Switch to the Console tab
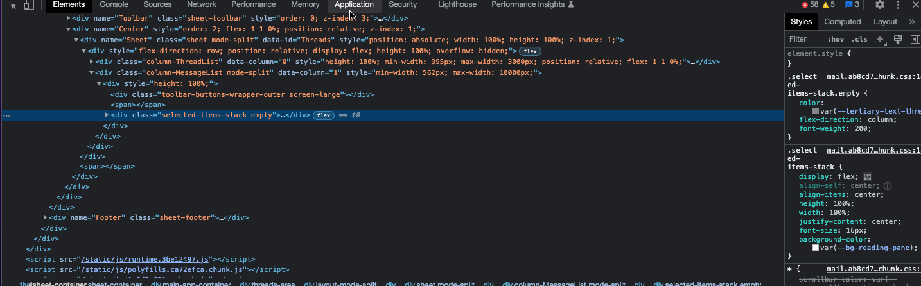The image size is (921, 286). pos(114,4)
